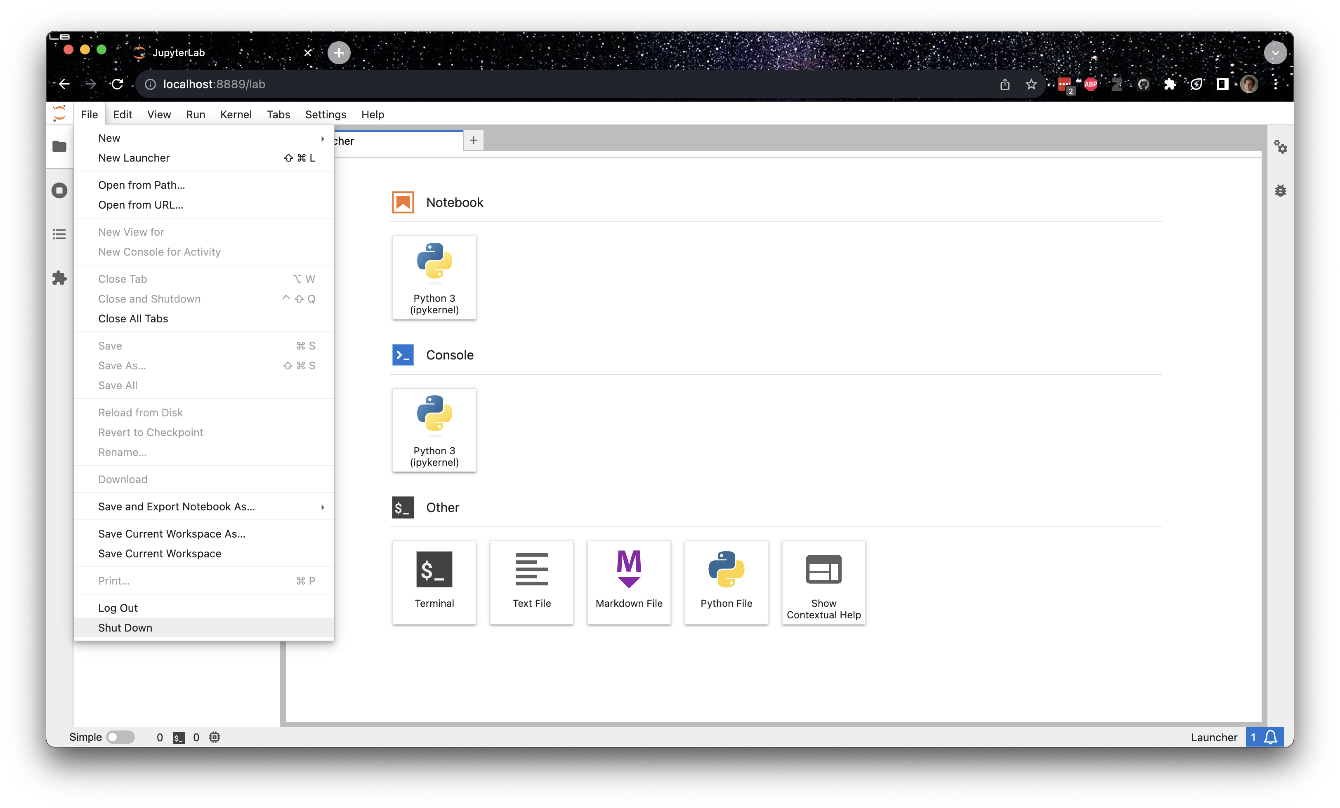Create a new Python File from the launcher

(x=726, y=583)
